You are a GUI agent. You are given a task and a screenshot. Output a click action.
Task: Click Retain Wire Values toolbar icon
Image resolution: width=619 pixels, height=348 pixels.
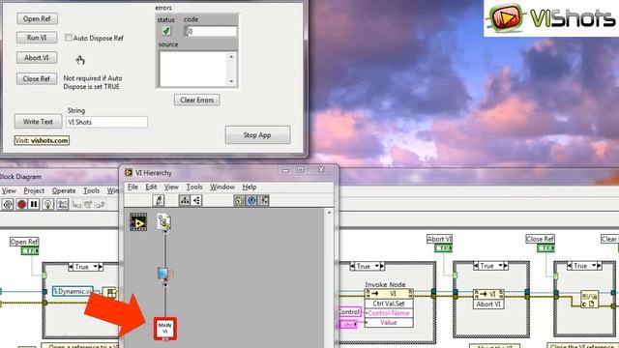pos(62,204)
